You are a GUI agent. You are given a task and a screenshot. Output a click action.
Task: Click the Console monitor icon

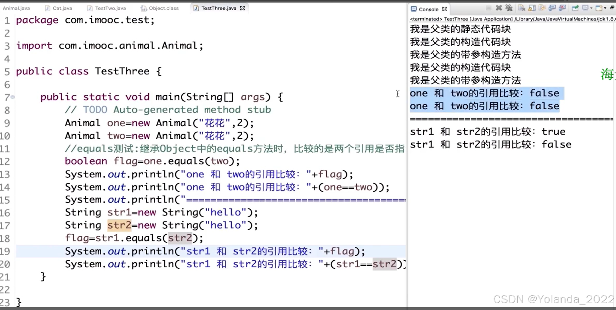[x=414, y=9]
